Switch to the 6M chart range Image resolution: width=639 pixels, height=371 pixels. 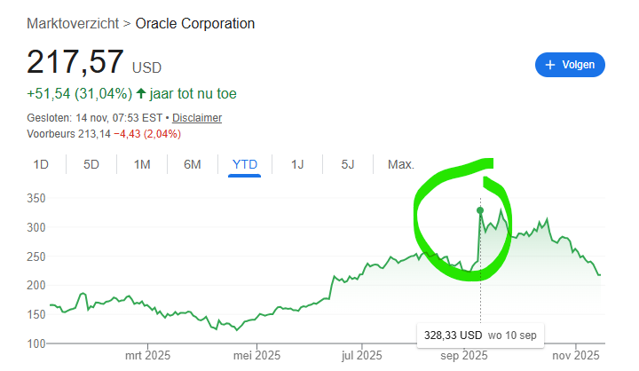pos(193,164)
